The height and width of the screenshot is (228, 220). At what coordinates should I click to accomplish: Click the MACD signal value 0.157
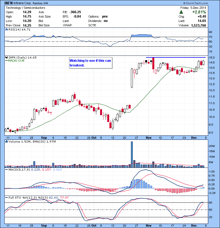(46, 169)
